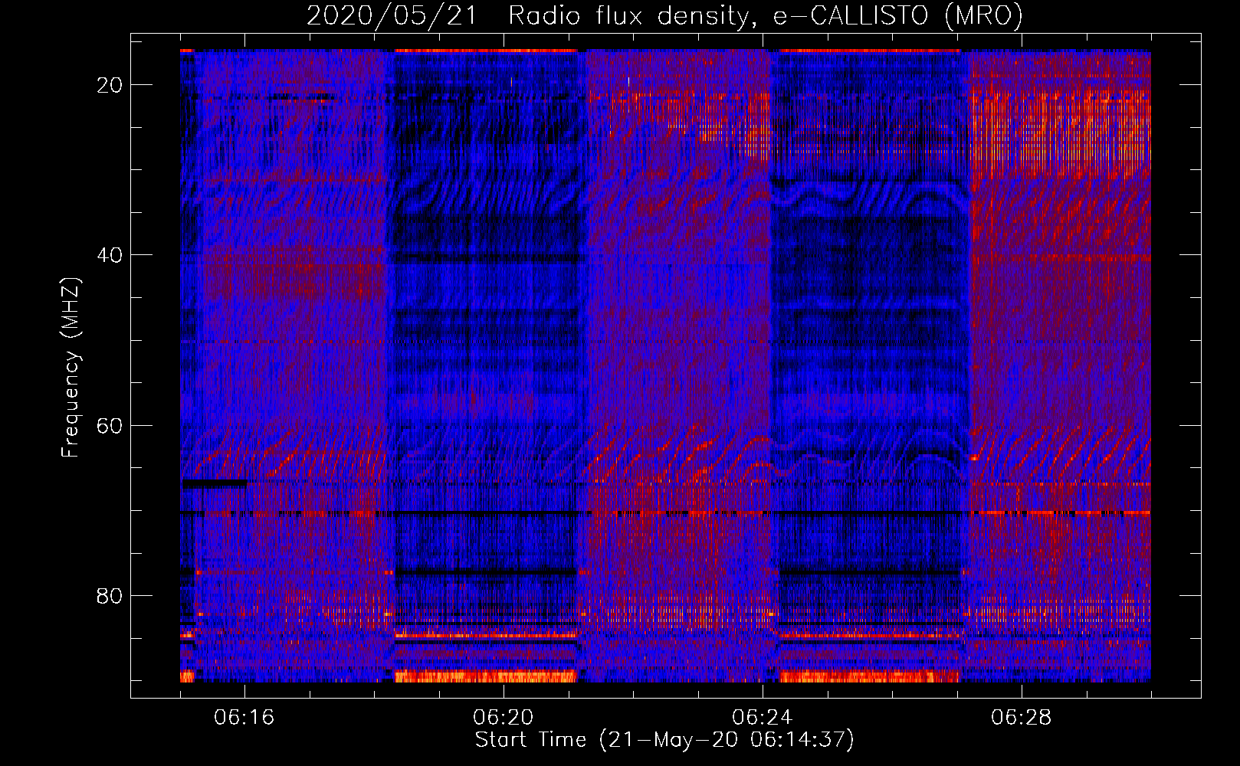Select the 40 frequency tick label
1240x766 pixels.
[110, 255]
